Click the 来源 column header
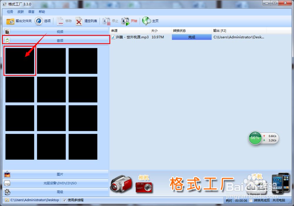The image size is (294, 206). pyautogui.click(x=130, y=31)
